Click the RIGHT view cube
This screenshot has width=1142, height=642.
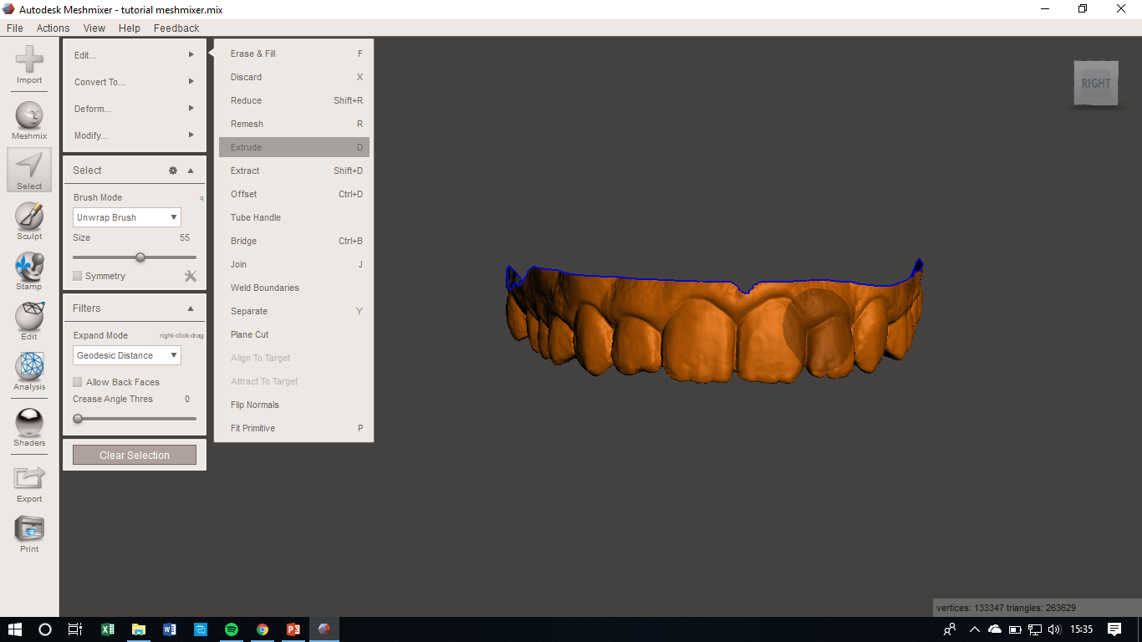click(1096, 84)
